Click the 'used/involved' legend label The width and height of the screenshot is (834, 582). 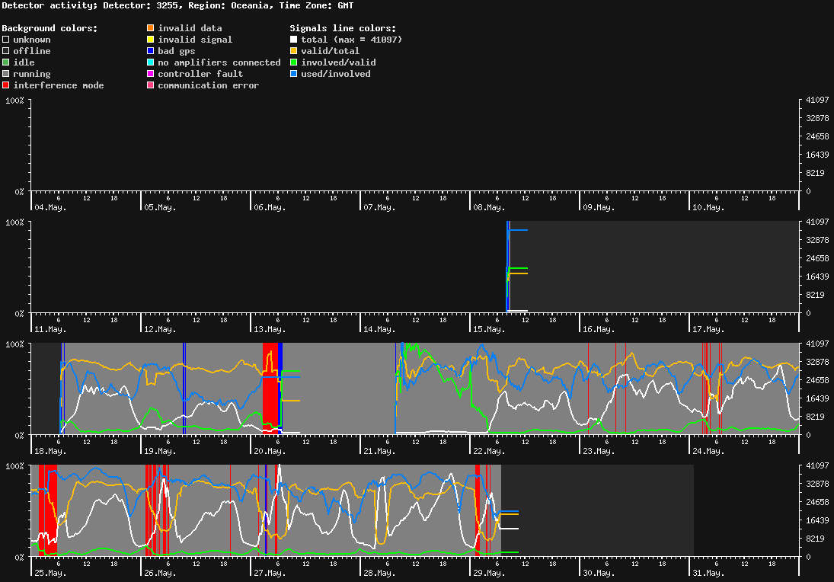click(336, 74)
